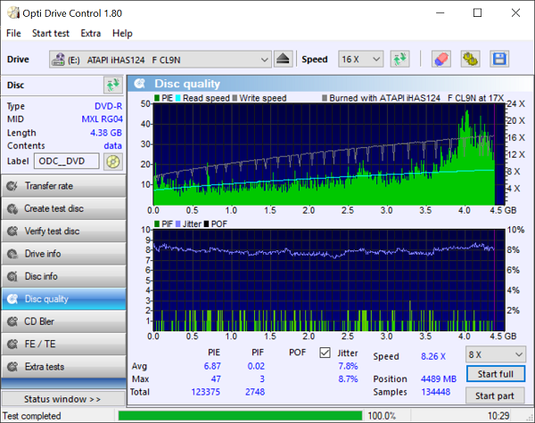
Task: Open Transfer rate test
Action: [62, 186]
